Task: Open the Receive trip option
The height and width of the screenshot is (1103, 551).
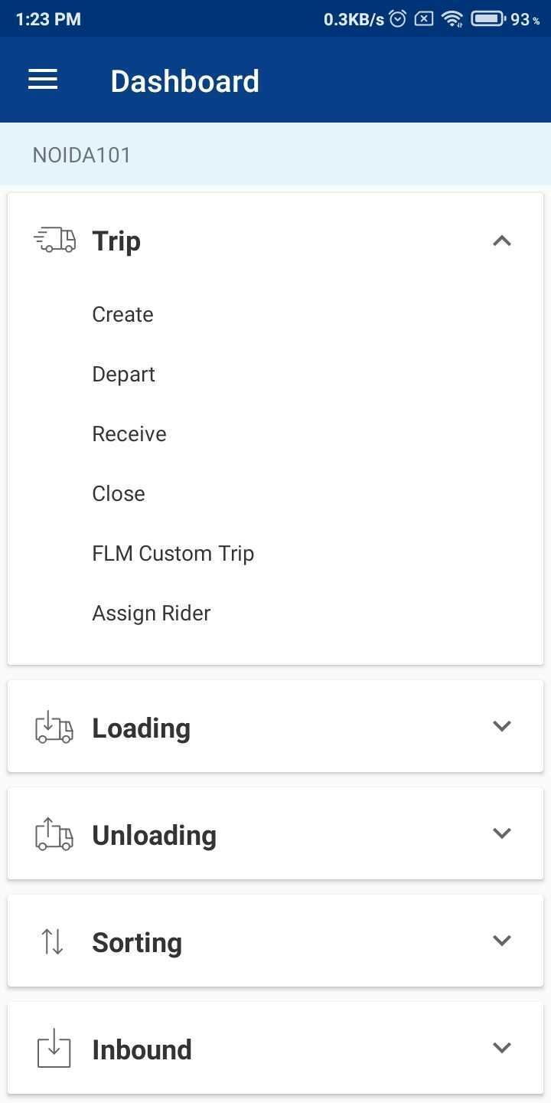Action: [129, 434]
